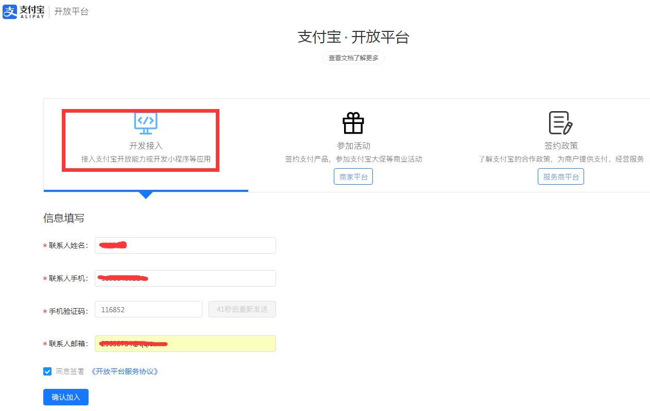The height and width of the screenshot is (411, 650).
Task: Switch to the 签约政策 tab title
Action: pyautogui.click(x=561, y=146)
